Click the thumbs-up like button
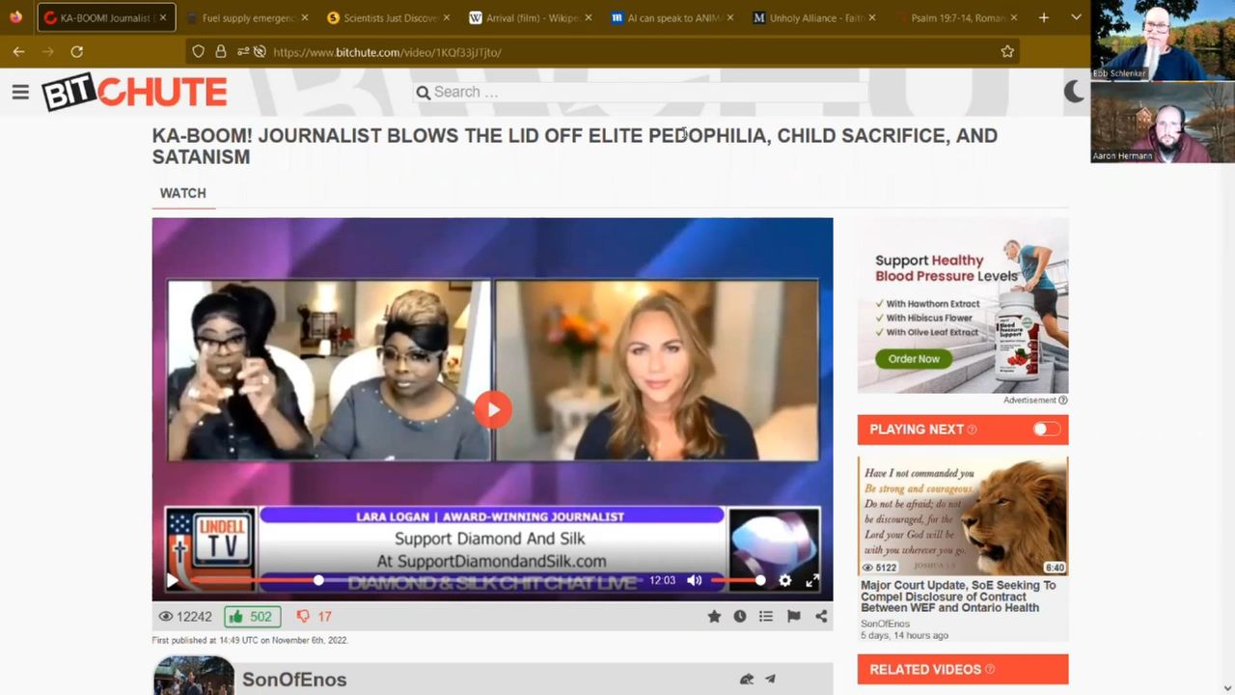This screenshot has height=695, width=1235. [252, 617]
